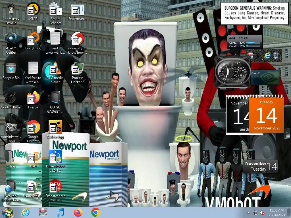Image resolution: width=291 pixels, height=218 pixels.
Task: Launch the VLC media player shortcut
Action: coord(55,73)
